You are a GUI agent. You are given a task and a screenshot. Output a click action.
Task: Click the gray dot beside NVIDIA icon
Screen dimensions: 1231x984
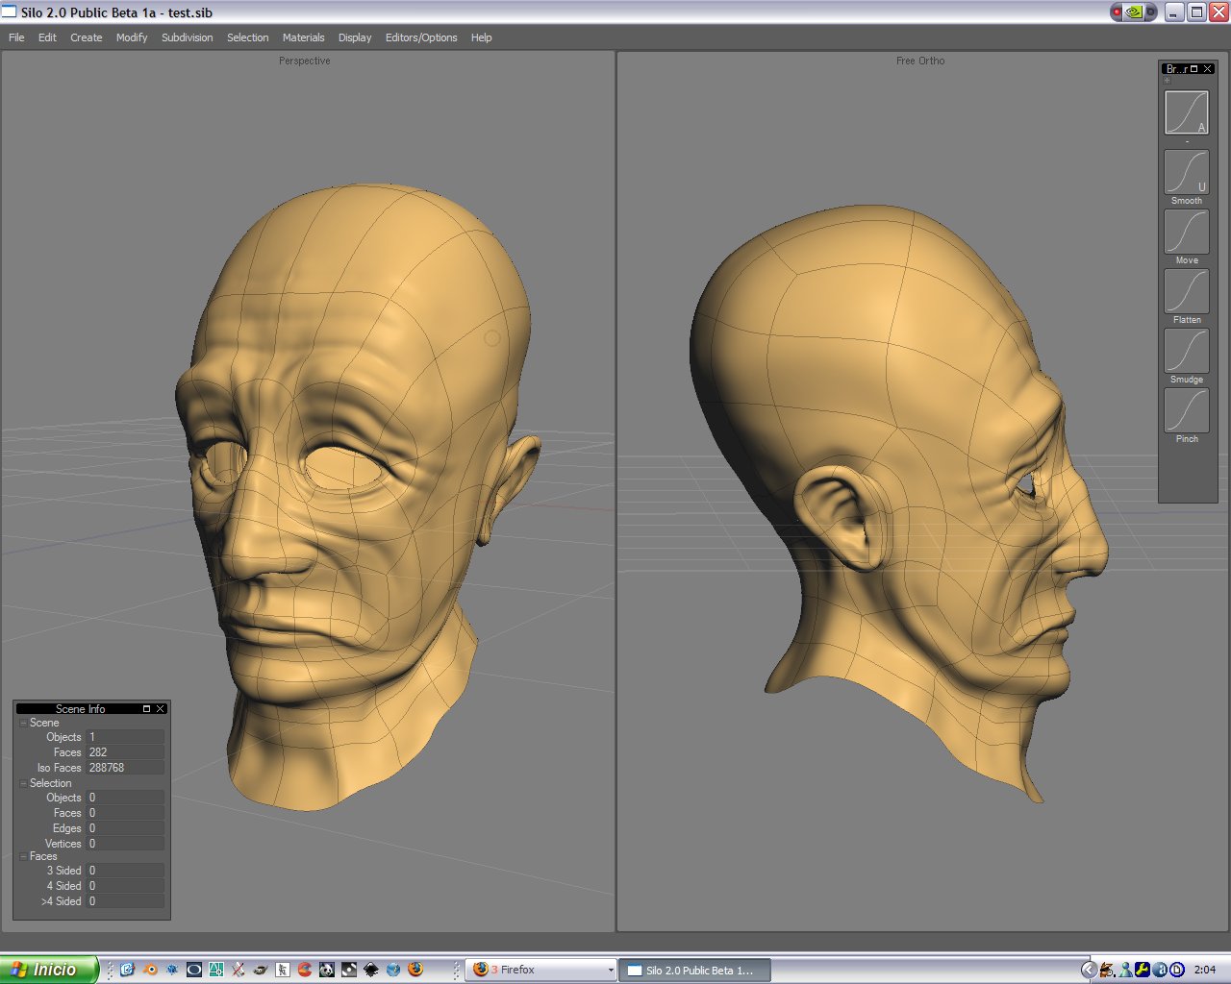1152,12
